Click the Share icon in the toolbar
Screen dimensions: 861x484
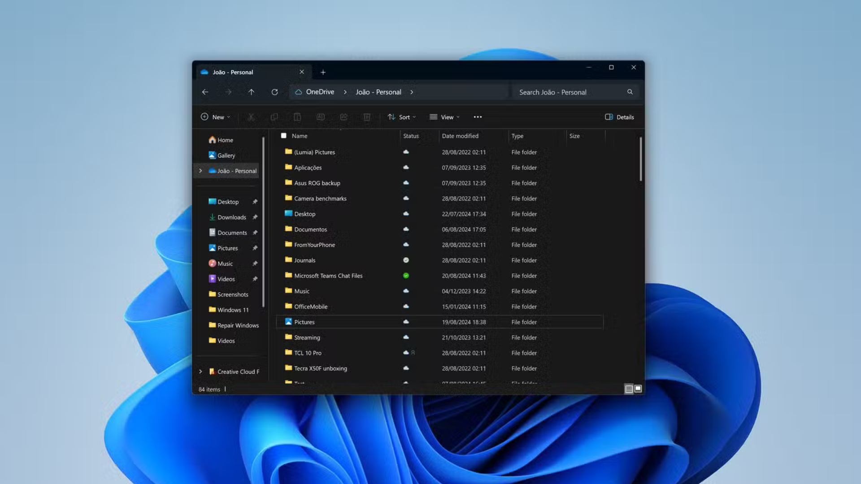point(344,117)
